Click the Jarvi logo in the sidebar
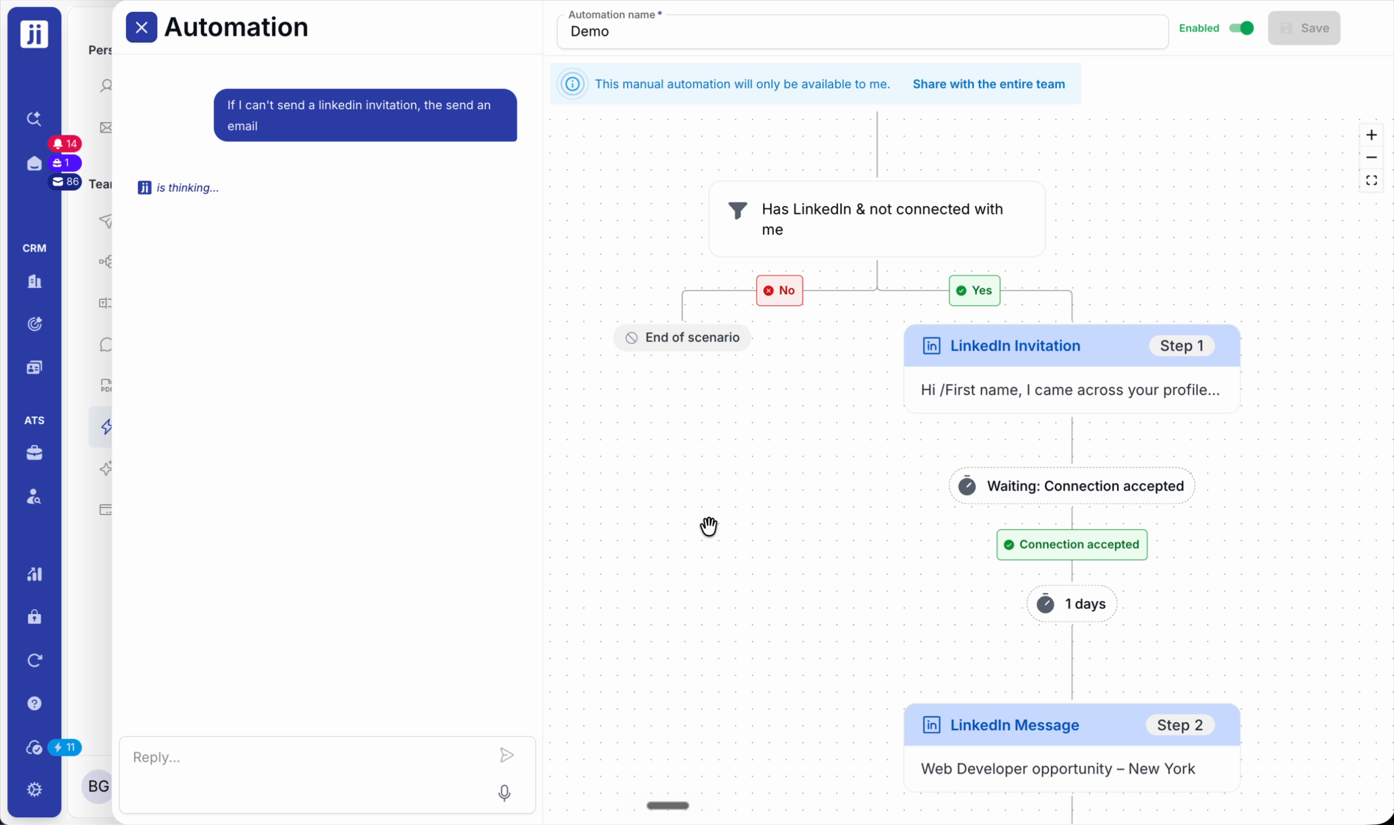 34,33
